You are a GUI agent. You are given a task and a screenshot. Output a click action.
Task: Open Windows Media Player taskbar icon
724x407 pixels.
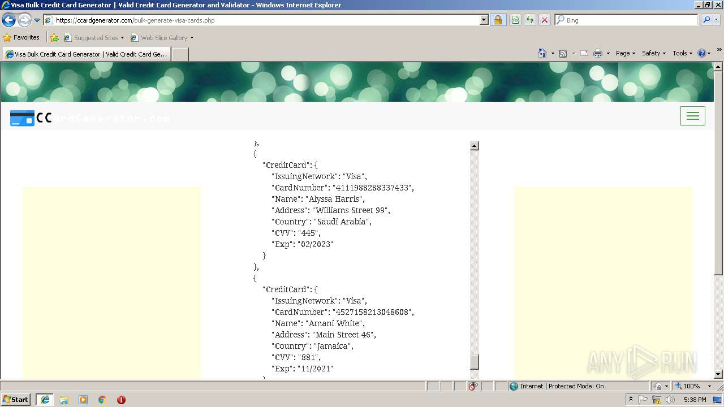(83, 399)
